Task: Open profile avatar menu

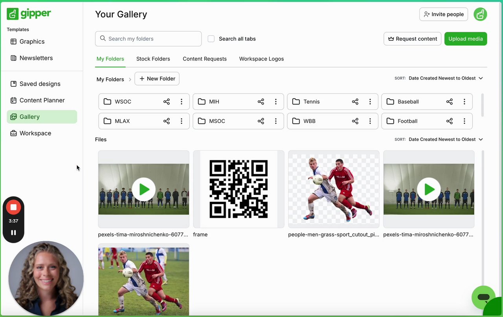Action: (x=480, y=14)
